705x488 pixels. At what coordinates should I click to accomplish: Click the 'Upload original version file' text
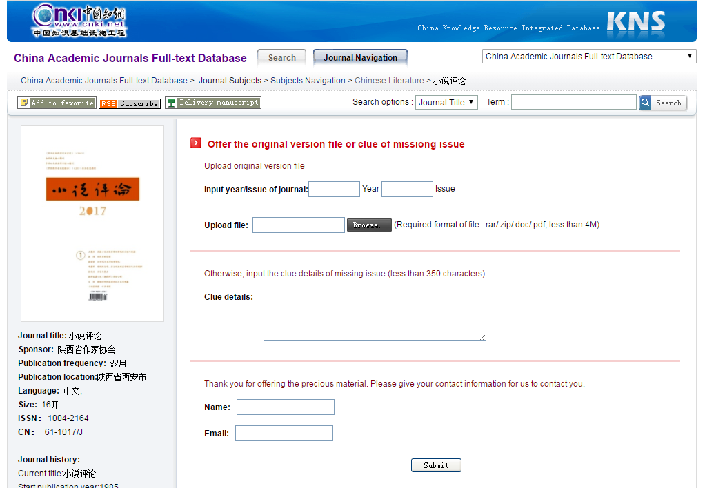tap(255, 166)
